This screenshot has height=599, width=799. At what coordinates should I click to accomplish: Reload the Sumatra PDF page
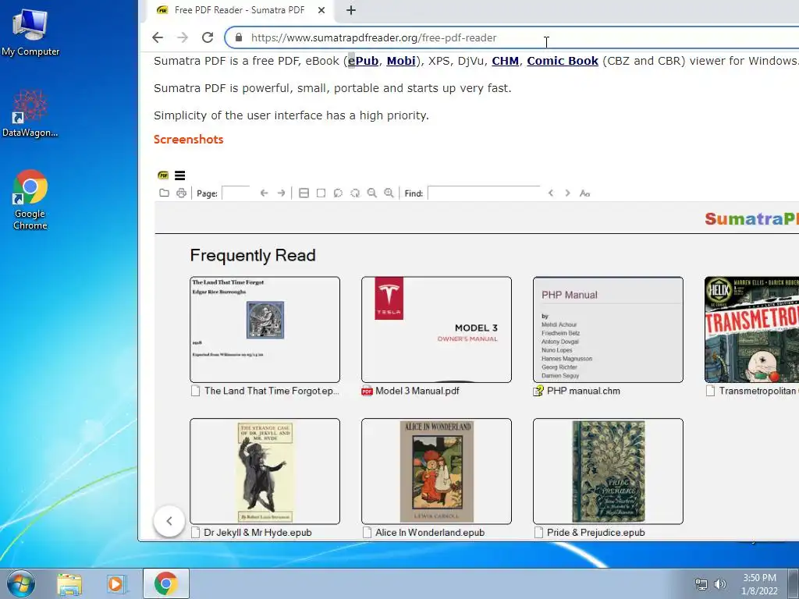click(x=208, y=37)
